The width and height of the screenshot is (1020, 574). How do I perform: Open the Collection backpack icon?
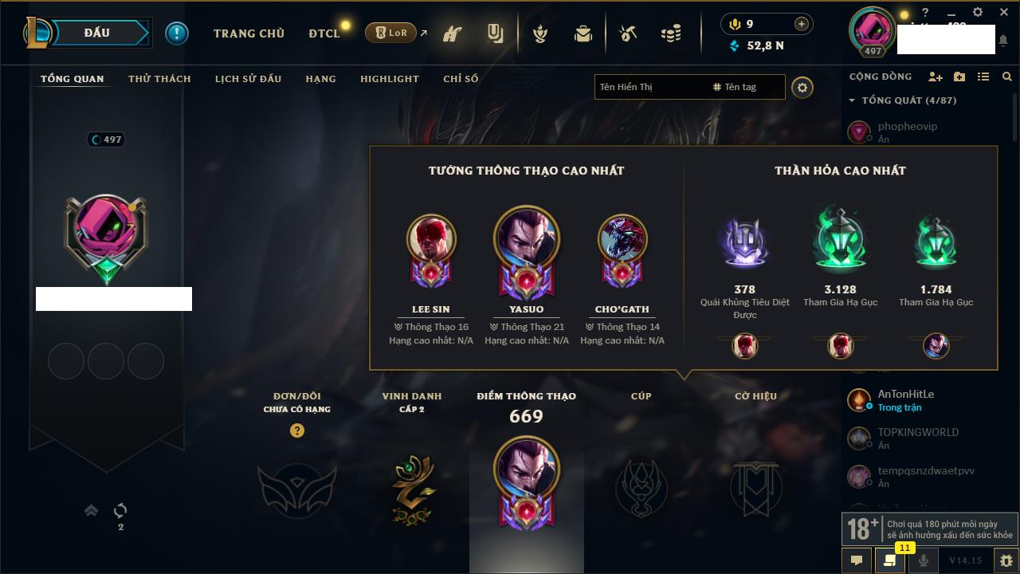(583, 33)
